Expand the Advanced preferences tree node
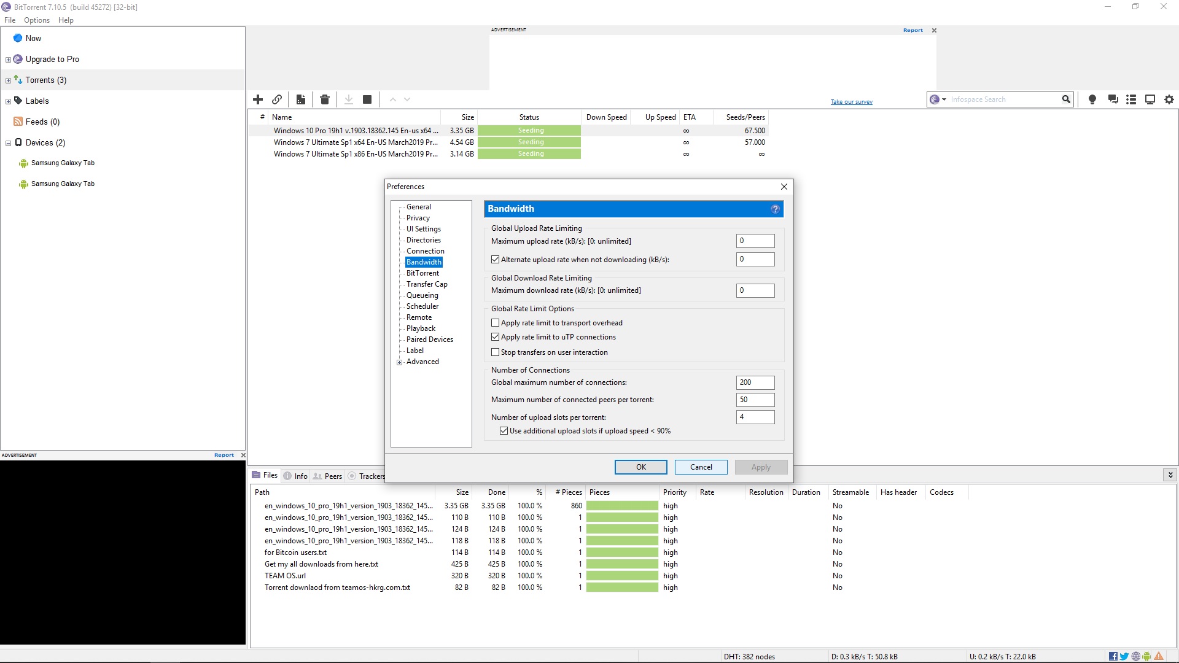 [x=400, y=362]
